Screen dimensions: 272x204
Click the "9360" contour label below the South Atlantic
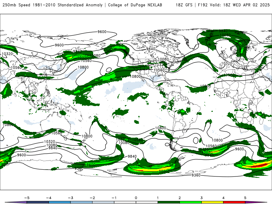196,175
